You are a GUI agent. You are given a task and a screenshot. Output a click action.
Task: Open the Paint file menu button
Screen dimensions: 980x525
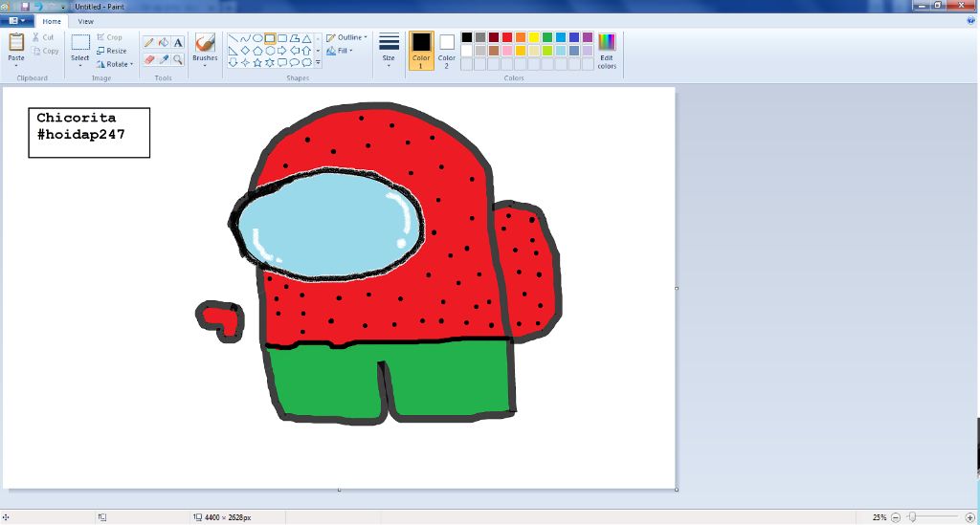point(17,21)
